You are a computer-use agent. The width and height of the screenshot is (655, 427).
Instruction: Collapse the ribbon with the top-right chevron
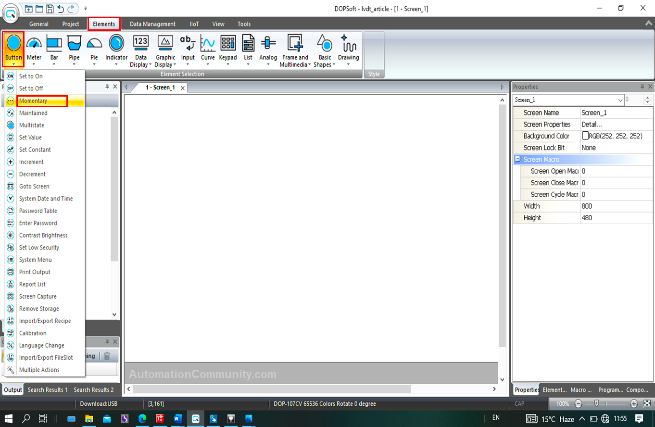click(648, 24)
